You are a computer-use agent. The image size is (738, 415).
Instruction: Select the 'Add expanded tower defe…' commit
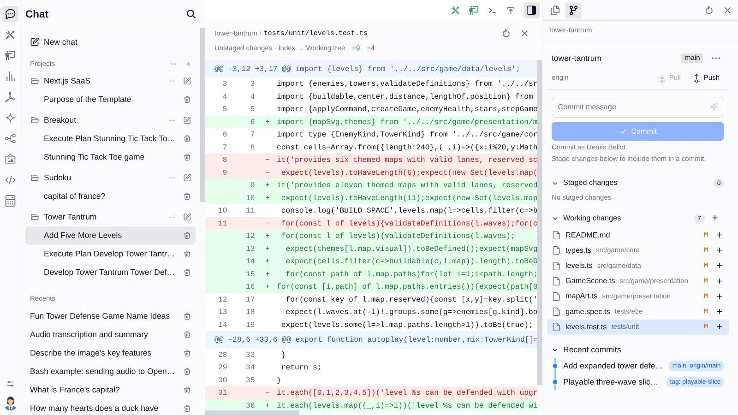(x=613, y=366)
